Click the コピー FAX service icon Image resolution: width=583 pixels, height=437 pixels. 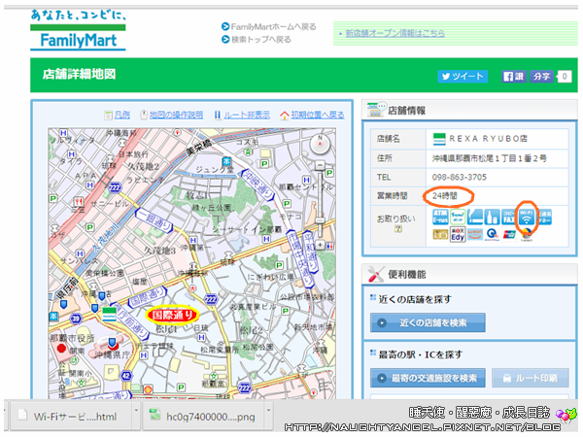(508, 217)
